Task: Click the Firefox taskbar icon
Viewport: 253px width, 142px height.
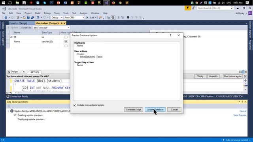Action: click(113, 3)
